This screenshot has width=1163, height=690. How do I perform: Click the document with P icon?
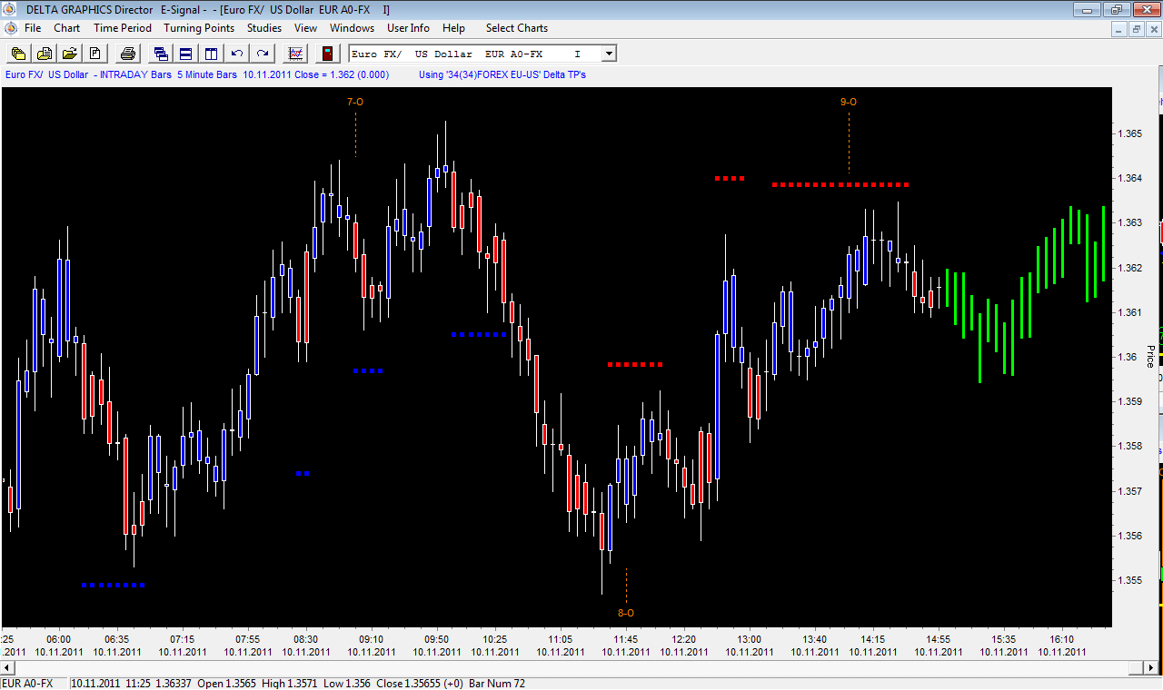click(94, 54)
